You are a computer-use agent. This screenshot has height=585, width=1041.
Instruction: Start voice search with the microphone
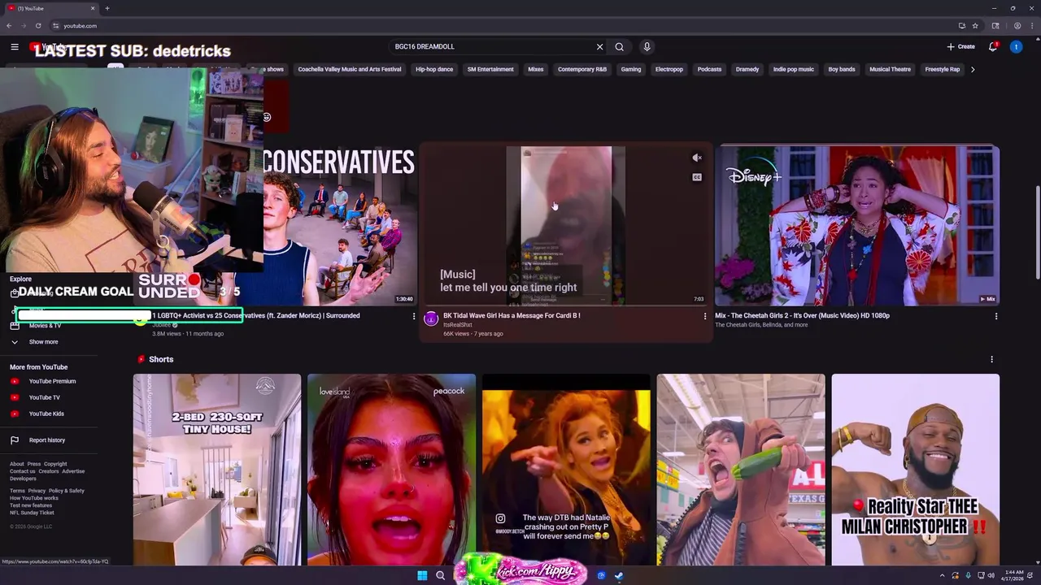647,47
